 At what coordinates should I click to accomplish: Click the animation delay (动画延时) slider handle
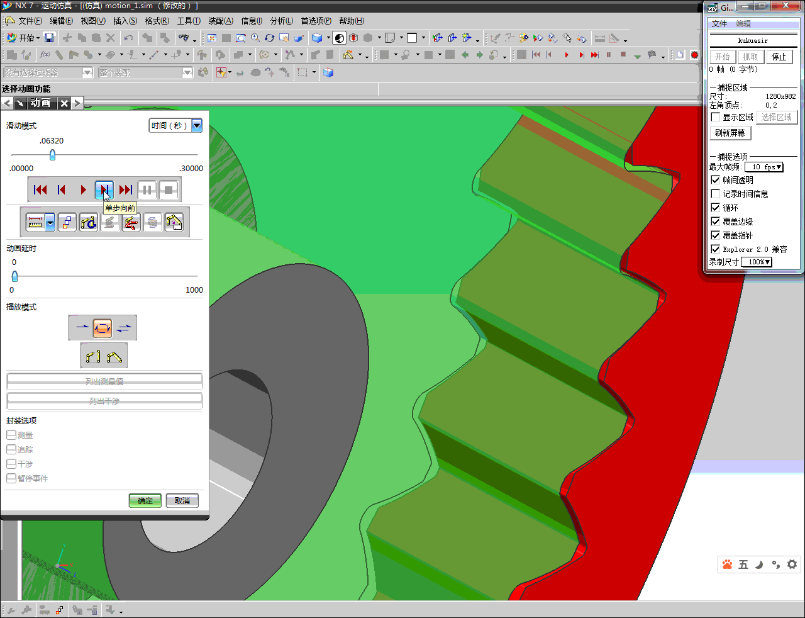point(14,276)
